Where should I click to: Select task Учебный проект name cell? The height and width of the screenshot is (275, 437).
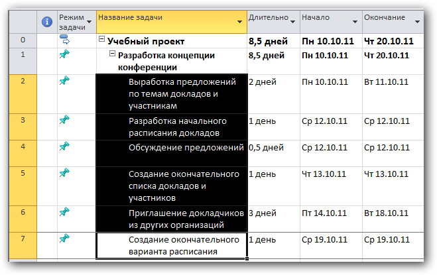[172, 40]
